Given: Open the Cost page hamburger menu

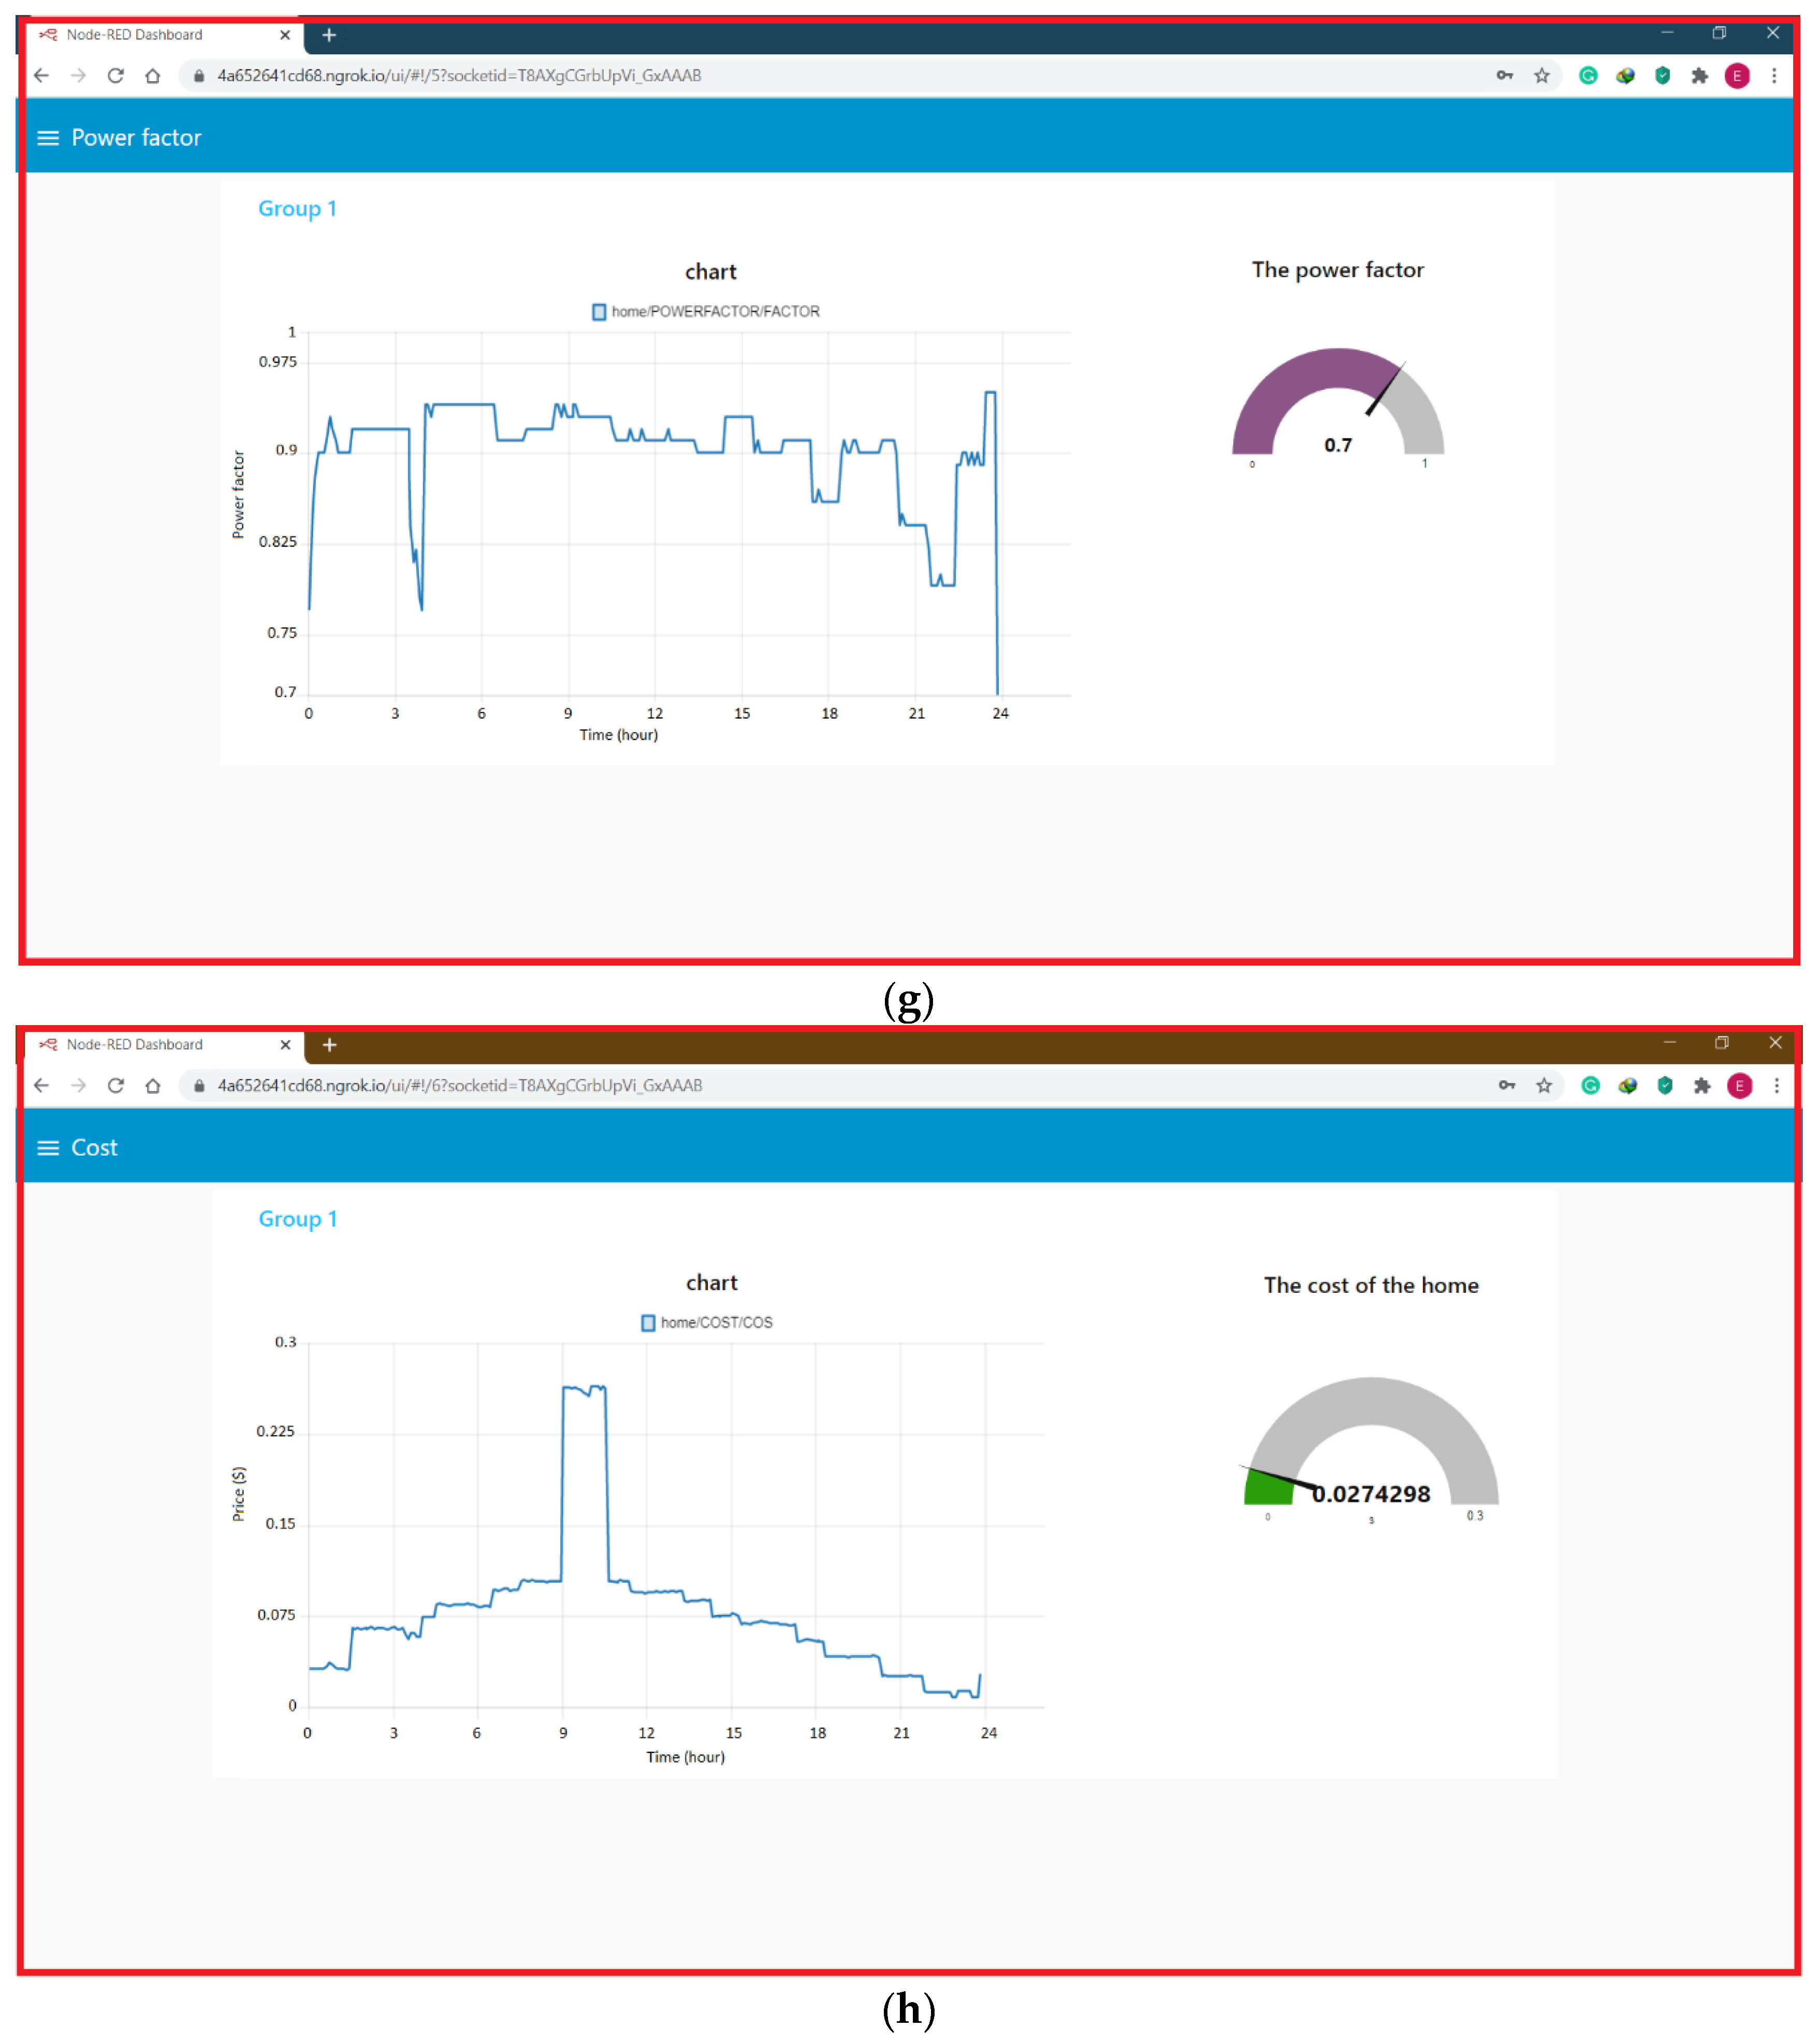Looking at the screenshot, I should (x=48, y=1148).
